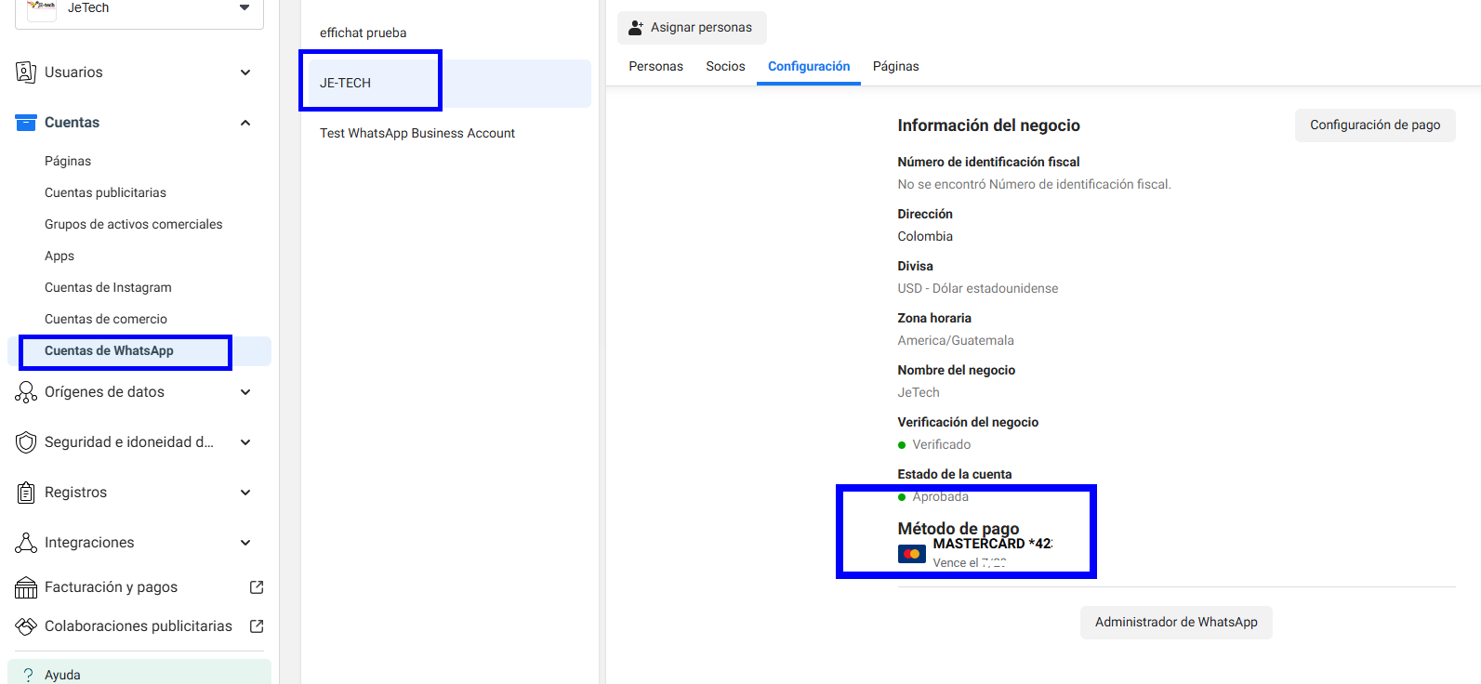Open Grupos de activos comerciales

[x=134, y=224]
